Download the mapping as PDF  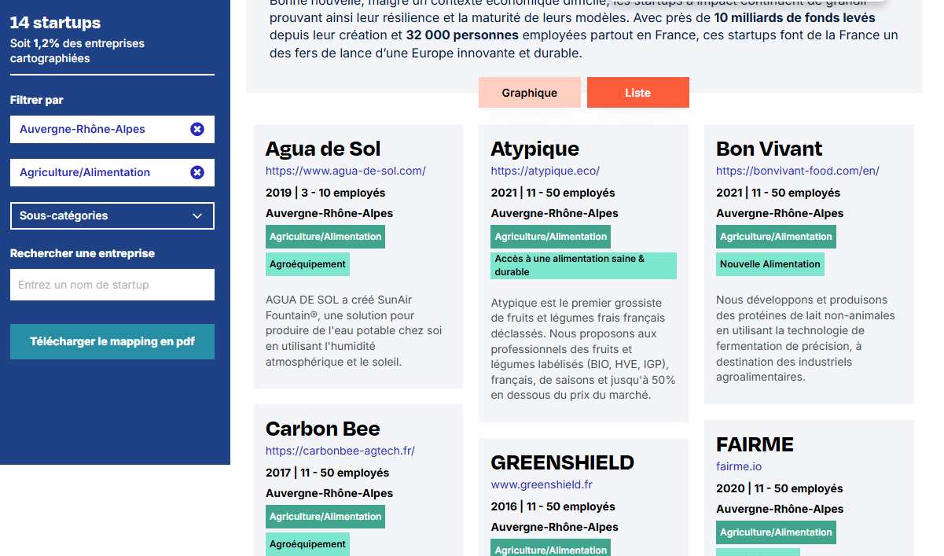click(x=112, y=341)
